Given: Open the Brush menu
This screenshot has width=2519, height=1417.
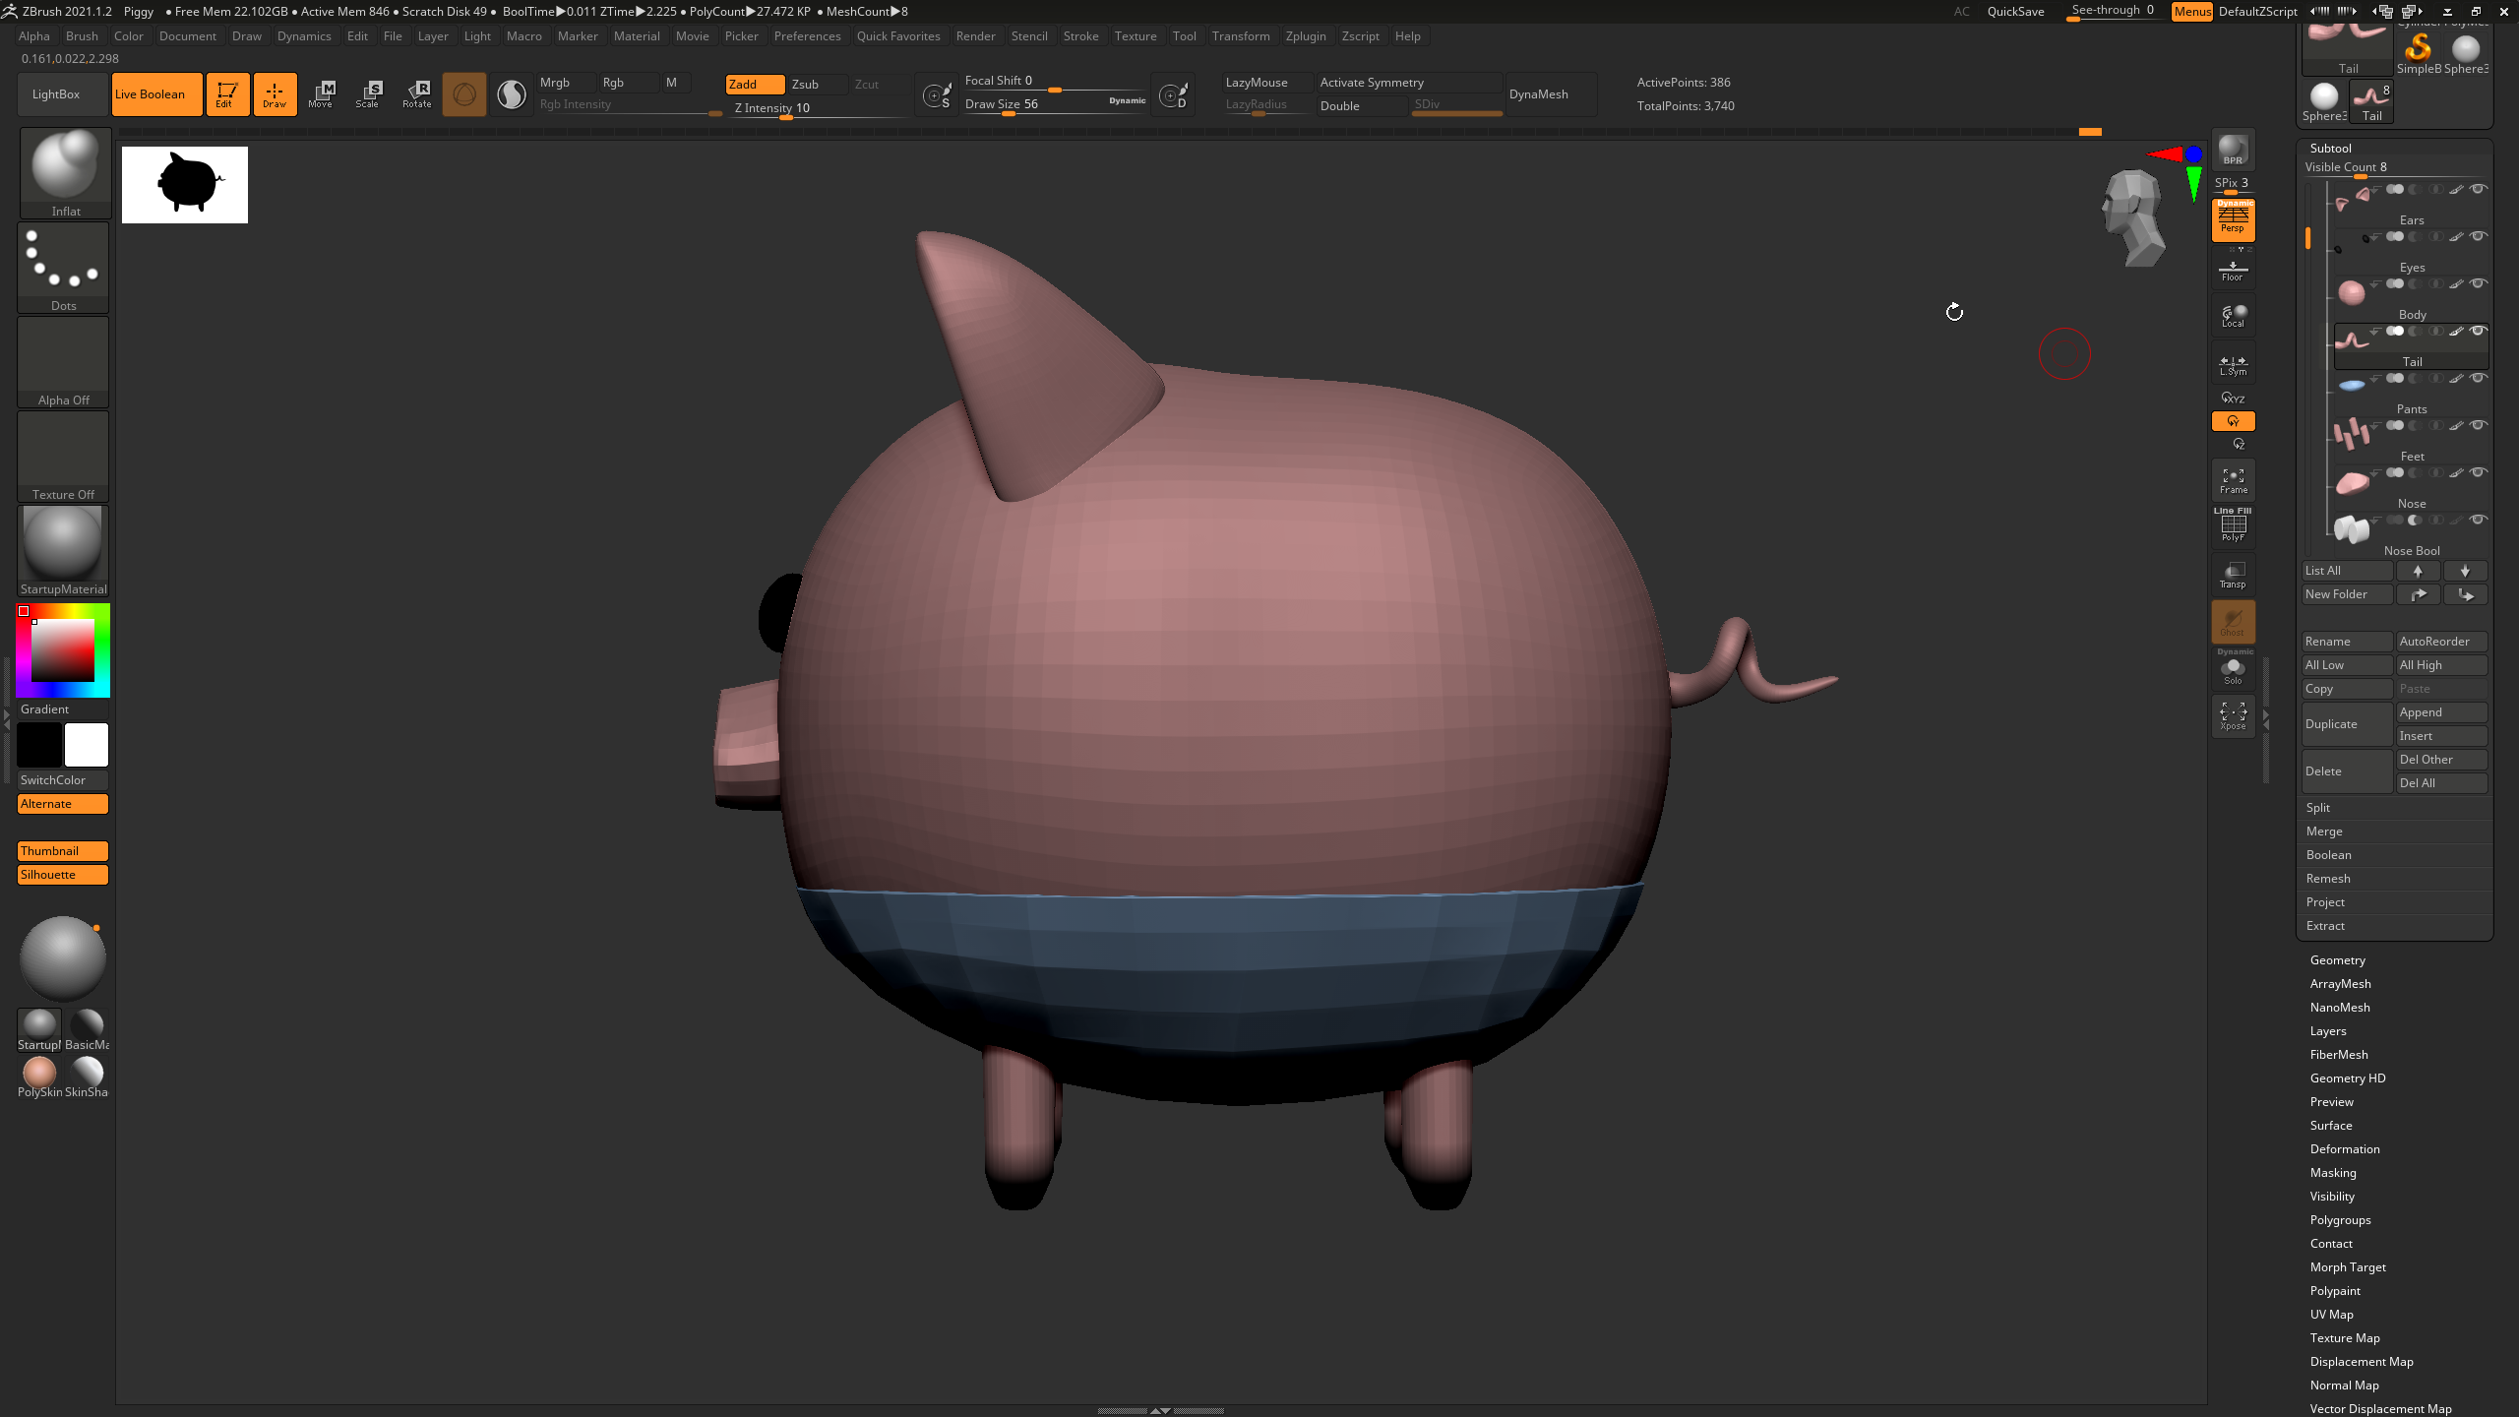Looking at the screenshot, I should 82,36.
